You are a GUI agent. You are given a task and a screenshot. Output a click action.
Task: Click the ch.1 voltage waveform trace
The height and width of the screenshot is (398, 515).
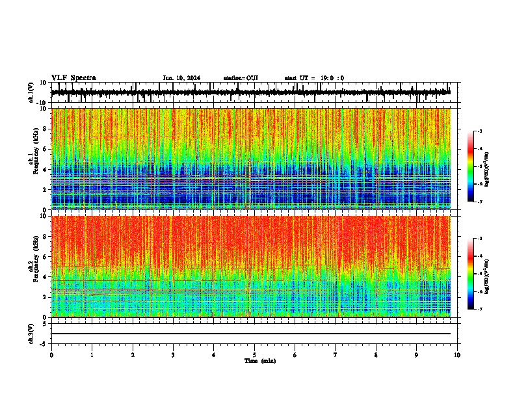point(251,92)
